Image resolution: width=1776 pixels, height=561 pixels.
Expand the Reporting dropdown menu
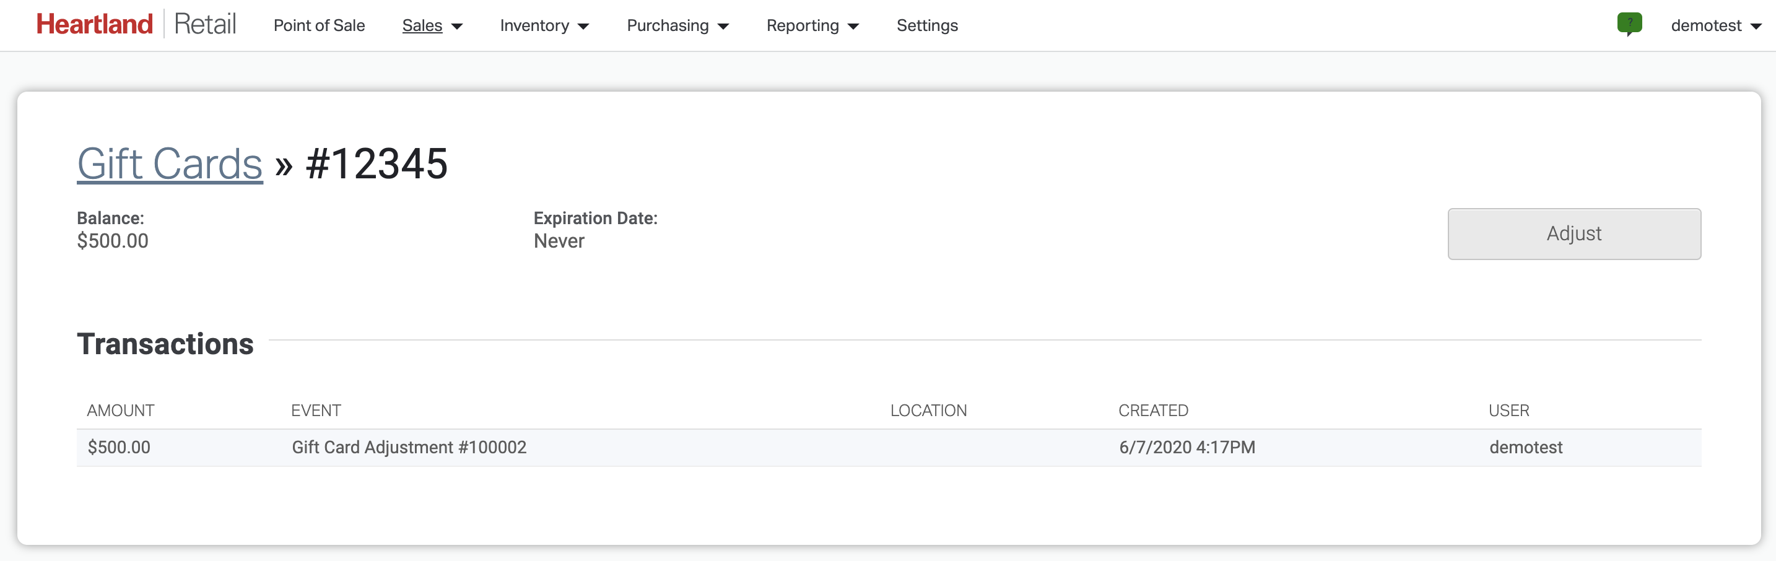coord(812,25)
